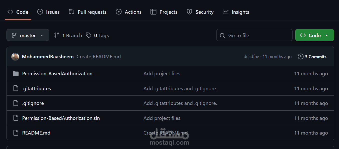Click inside the Go to file field
339x149 pixels.
click(254, 35)
